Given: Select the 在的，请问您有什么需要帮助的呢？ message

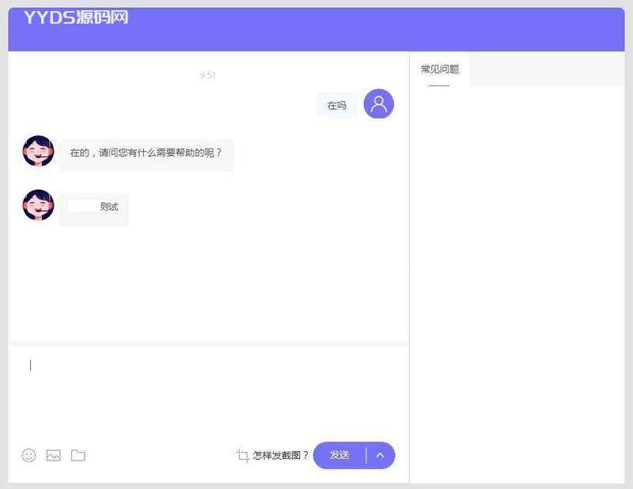Looking at the screenshot, I should pyautogui.click(x=146, y=153).
